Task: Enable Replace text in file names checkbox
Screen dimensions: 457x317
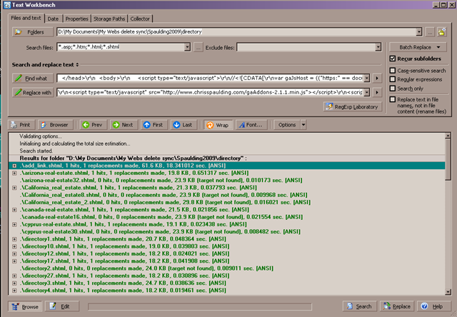Action: click(393, 99)
